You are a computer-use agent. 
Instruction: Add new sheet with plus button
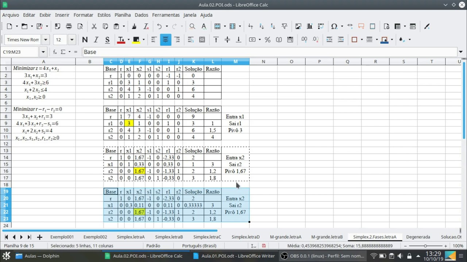pos(39,237)
